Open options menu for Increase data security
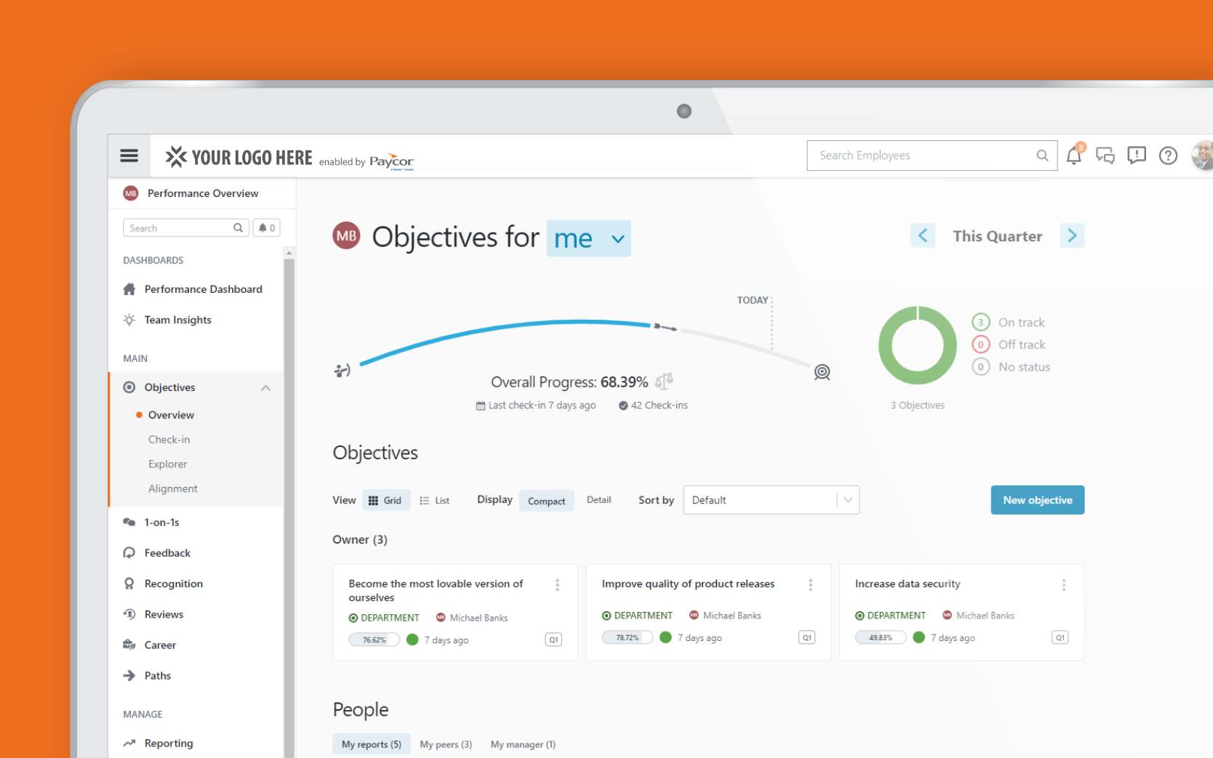 click(x=1063, y=585)
